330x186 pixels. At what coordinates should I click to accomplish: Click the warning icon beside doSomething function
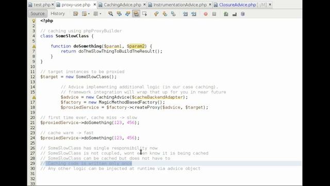point(34,47)
